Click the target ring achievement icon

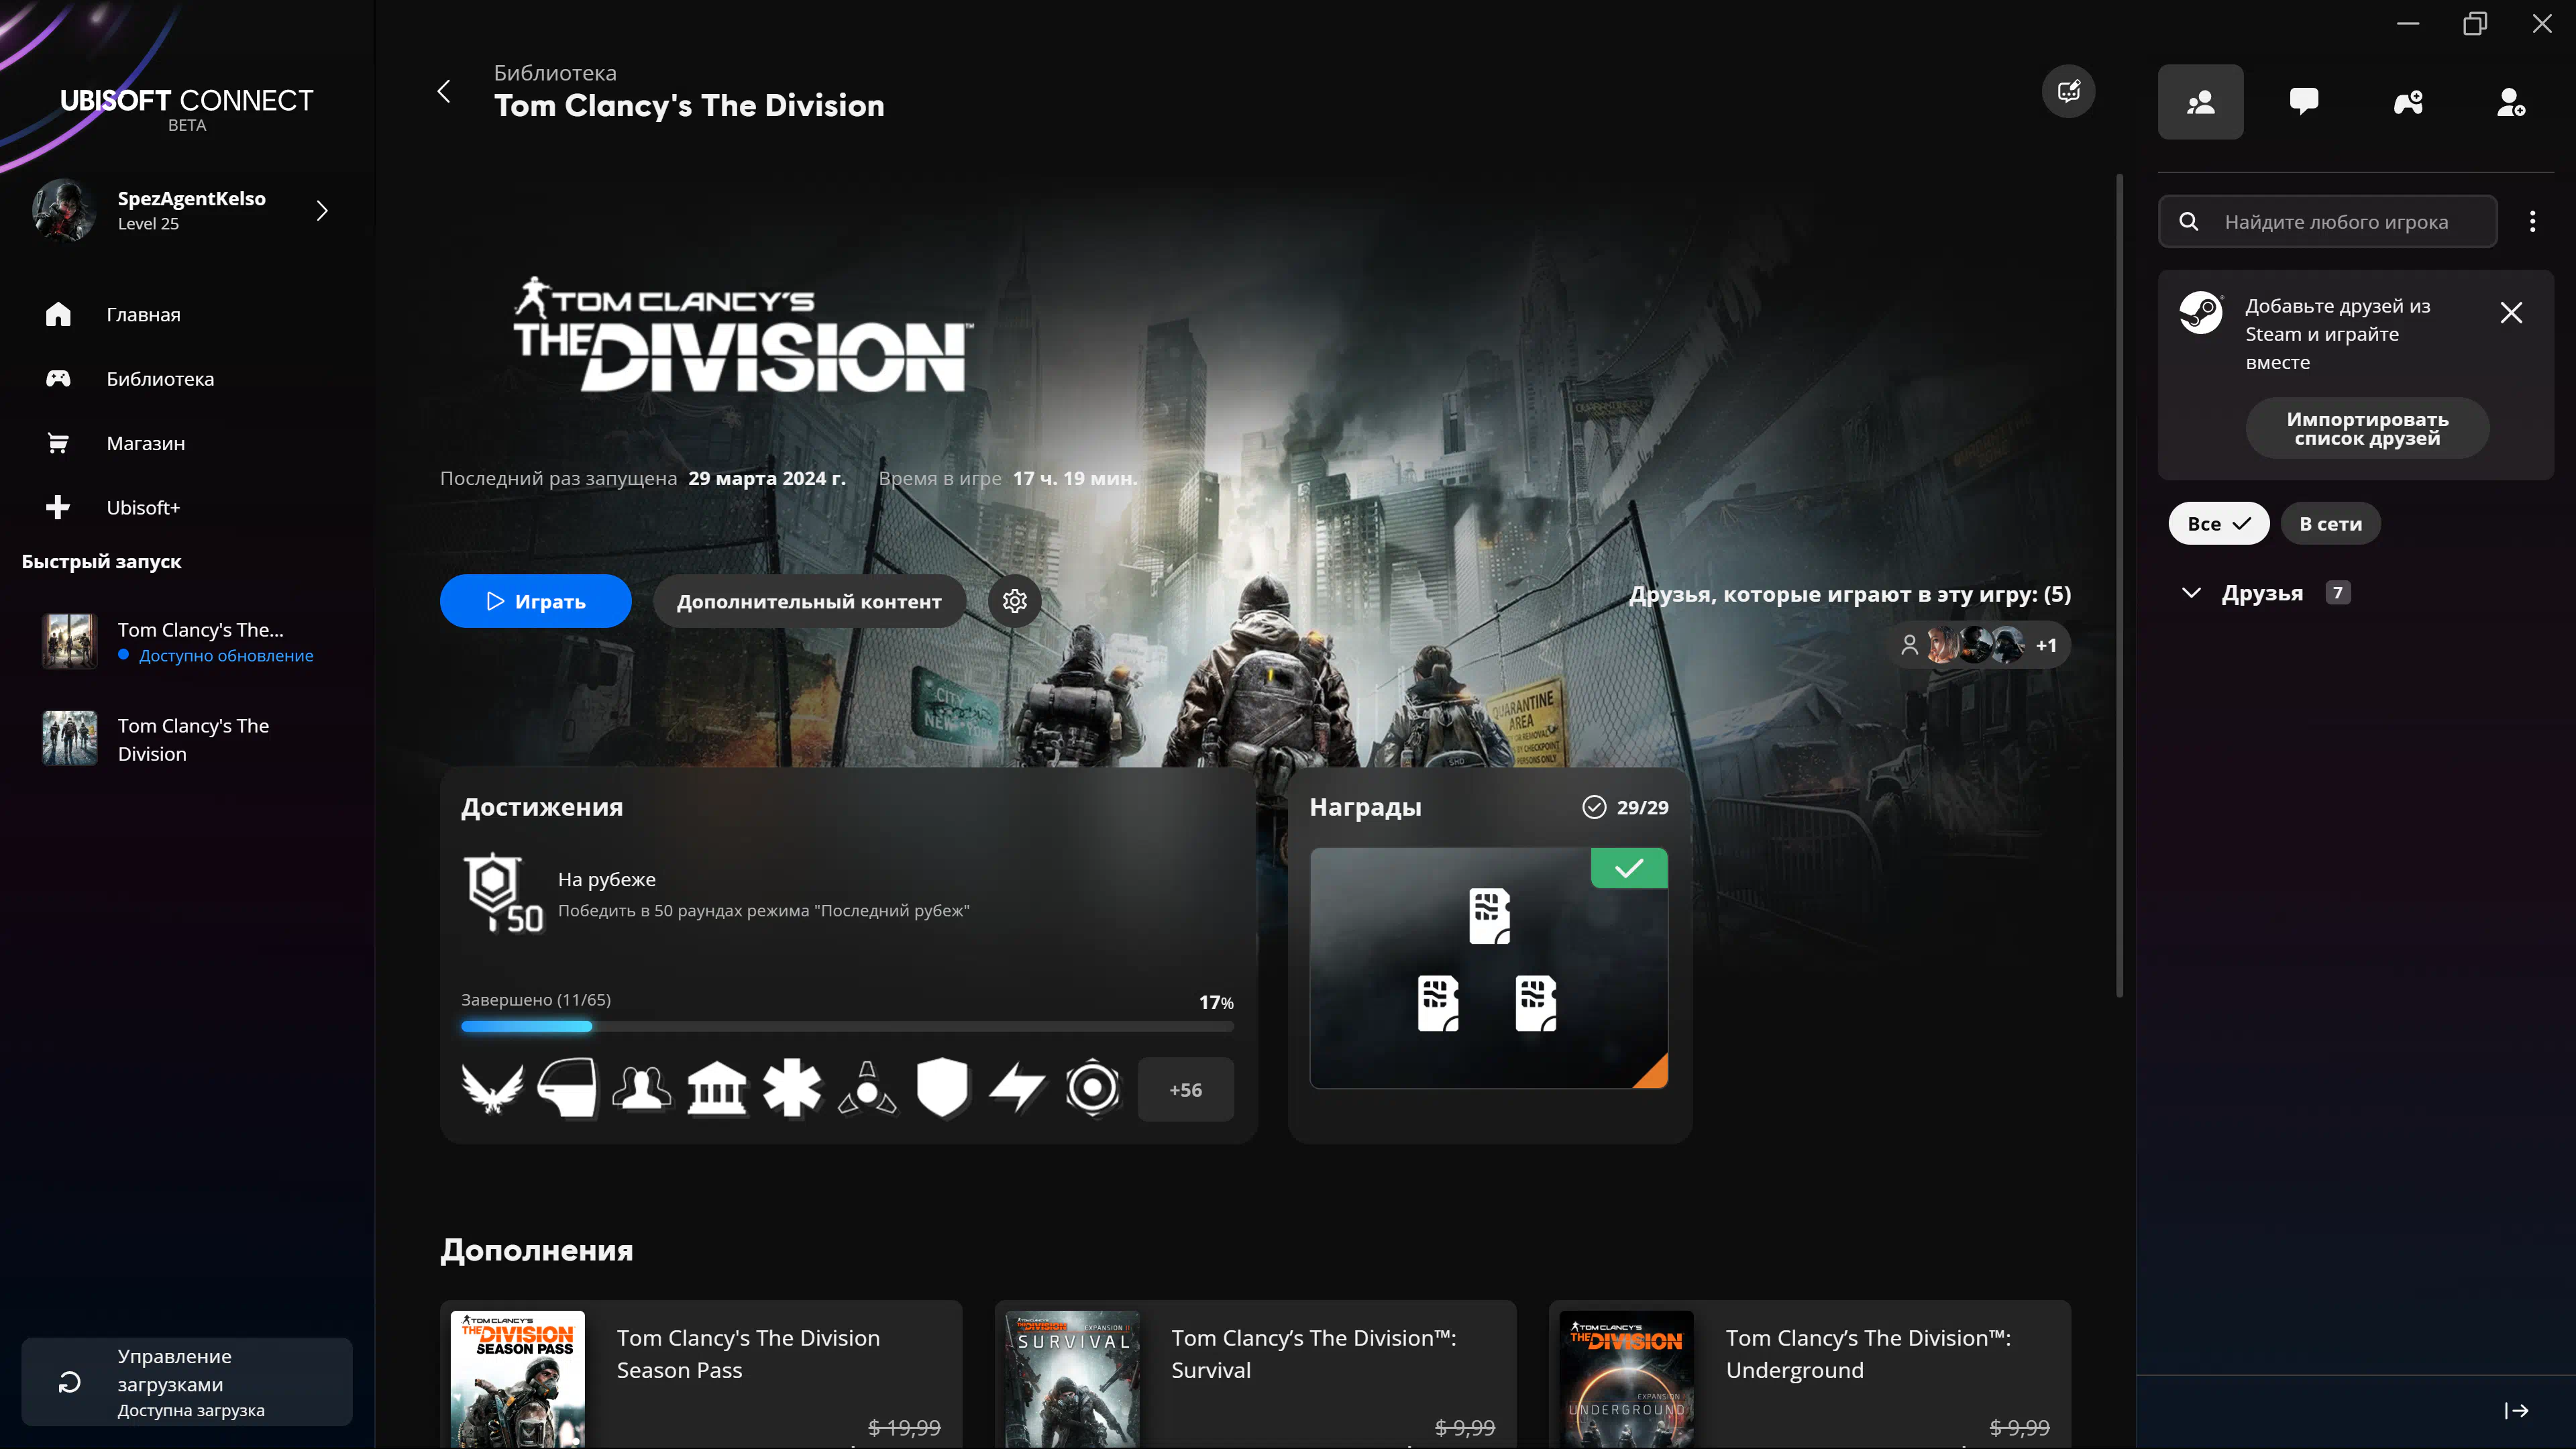[1092, 1089]
